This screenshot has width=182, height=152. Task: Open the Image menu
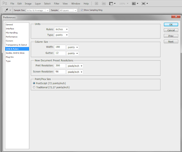(28, 4)
